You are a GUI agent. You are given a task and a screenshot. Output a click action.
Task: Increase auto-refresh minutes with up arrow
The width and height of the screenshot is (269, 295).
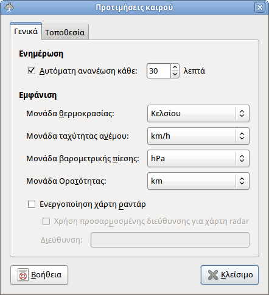(x=175, y=67)
